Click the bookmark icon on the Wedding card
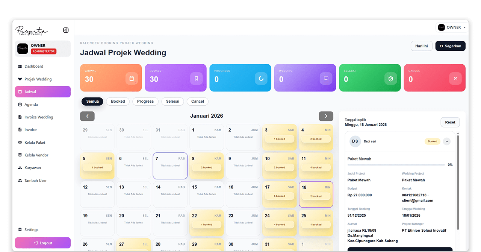 coord(326,78)
